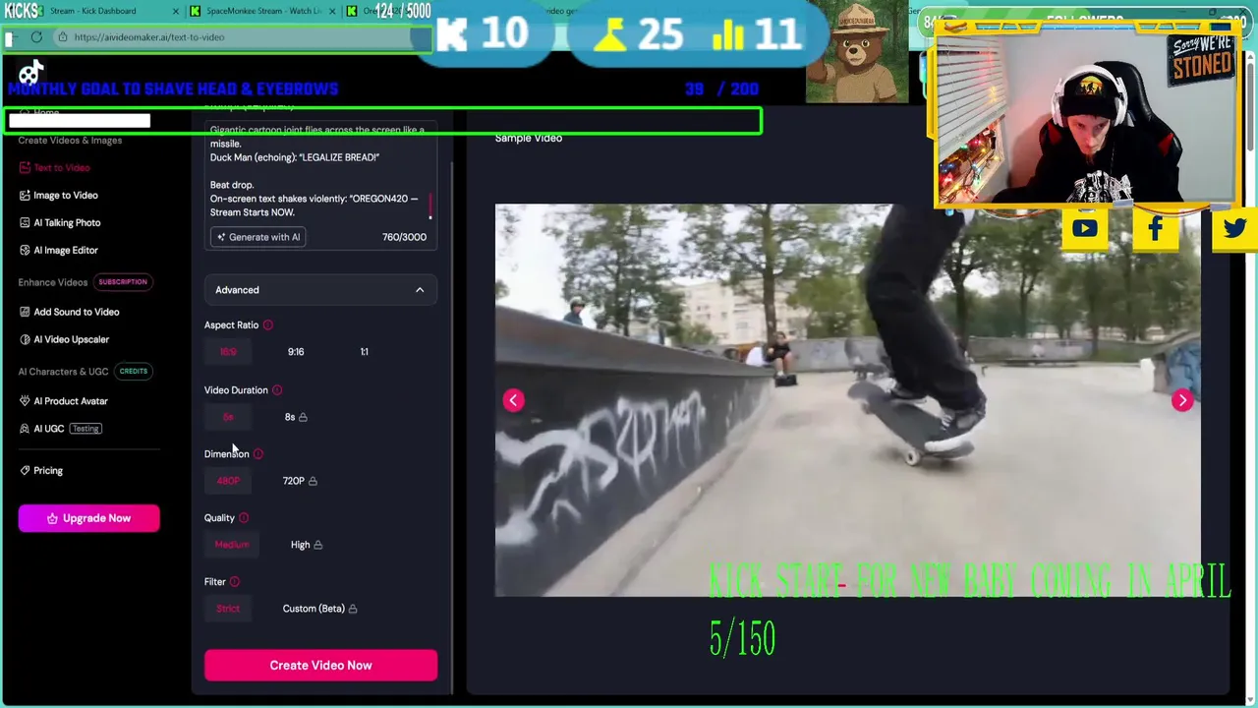Select Medium quality
This screenshot has width=1258, height=708.
pyautogui.click(x=232, y=545)
